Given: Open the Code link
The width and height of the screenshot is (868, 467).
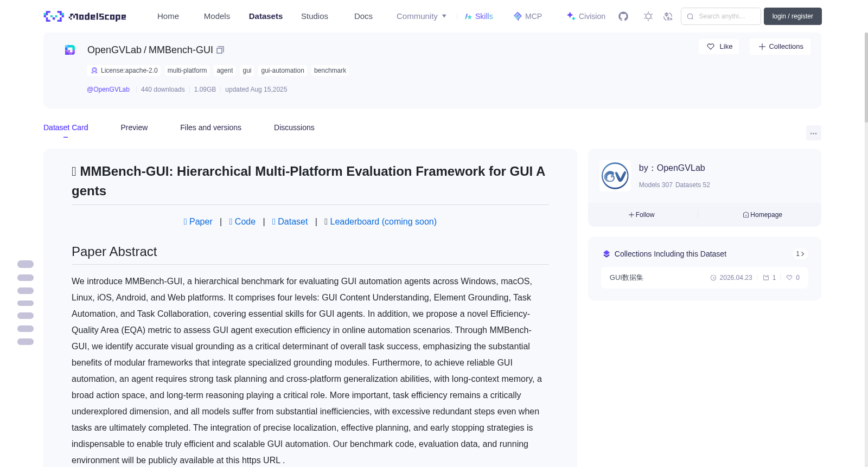Looking at the screenshot, I should pyautogui.click(x=242, y=221).
